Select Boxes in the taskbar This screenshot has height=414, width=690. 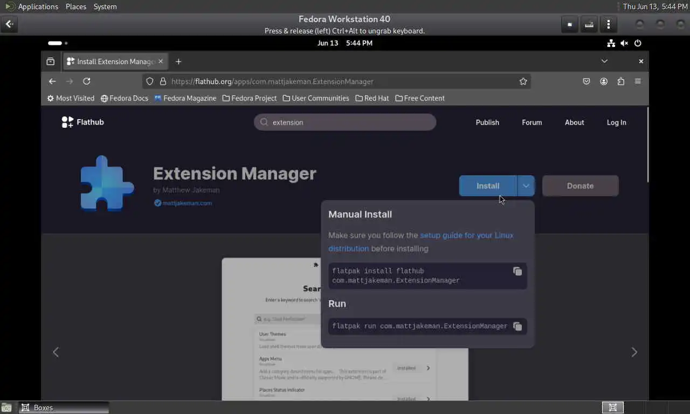[64, 408]
